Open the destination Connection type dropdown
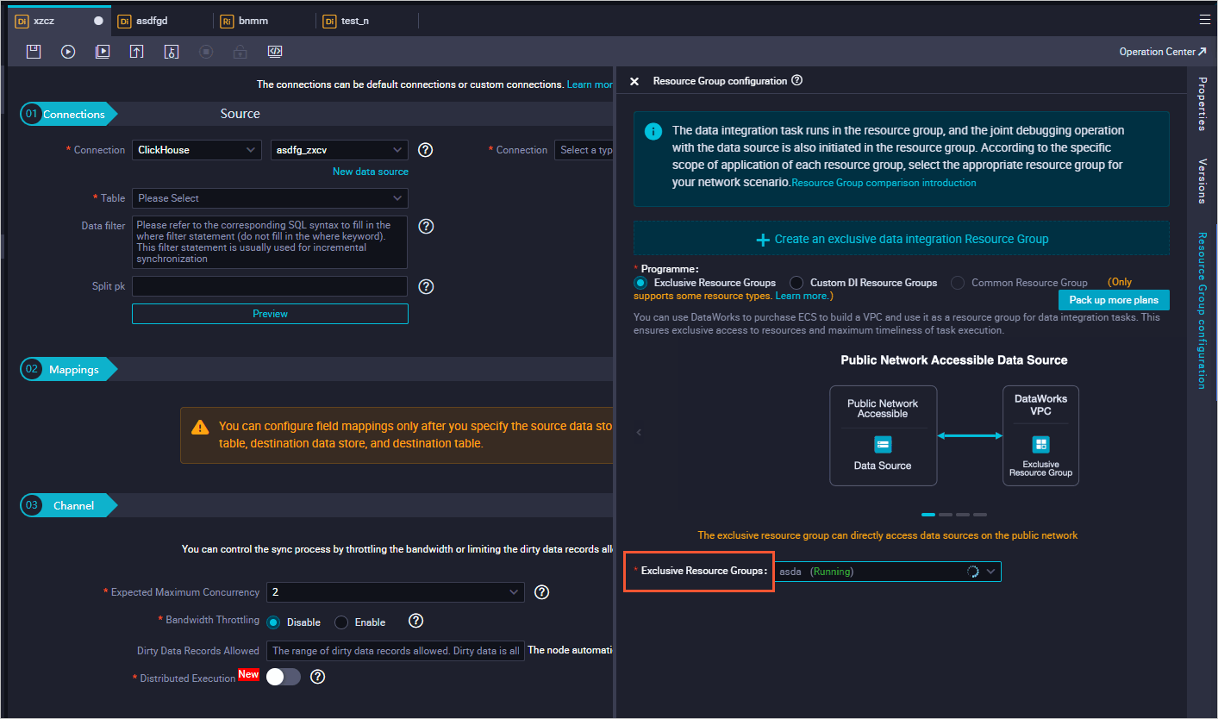This screenshot has width=1218, height=719. (x=584, y=150)
